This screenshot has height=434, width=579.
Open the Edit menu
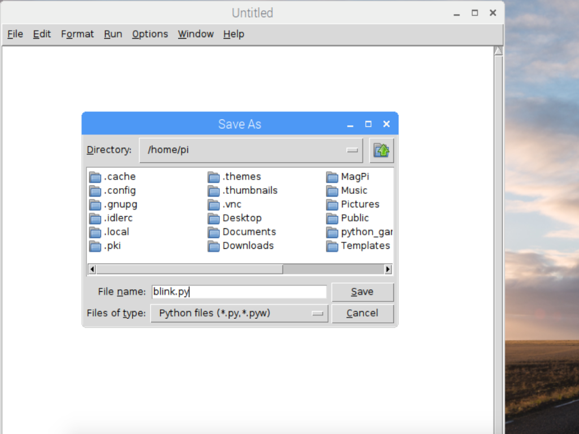click(42, 34)
